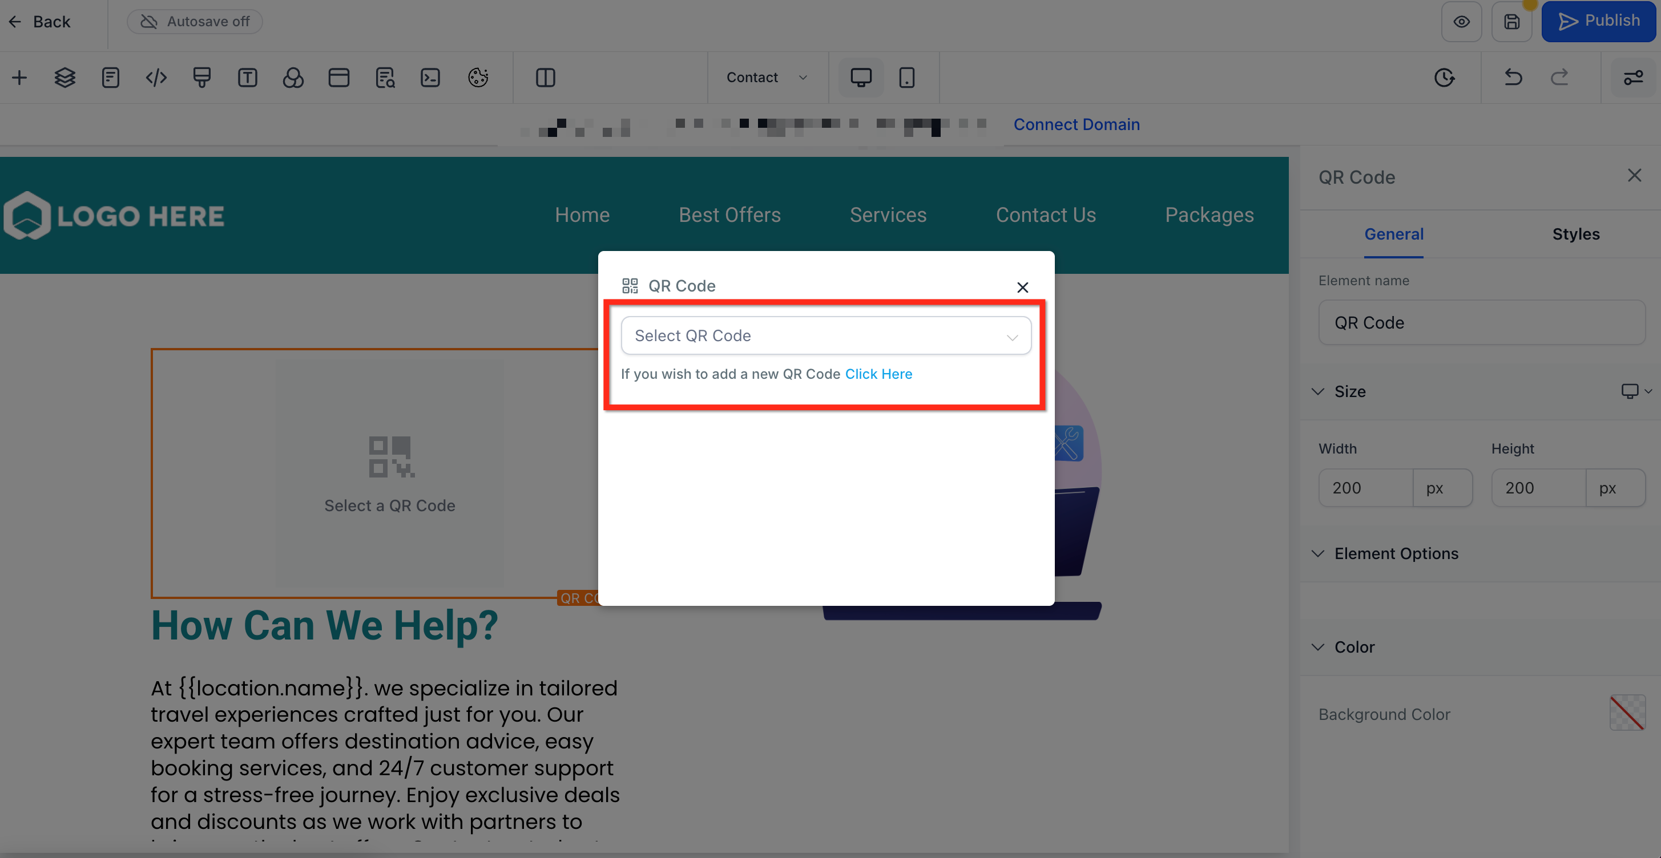Open the Contact page dropdown
Viewport: 1661px width, 858px height.
[767, 78]
